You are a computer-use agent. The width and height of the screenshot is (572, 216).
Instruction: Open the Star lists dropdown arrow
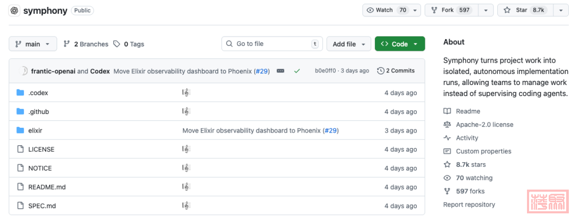click(x=561, y=10)
